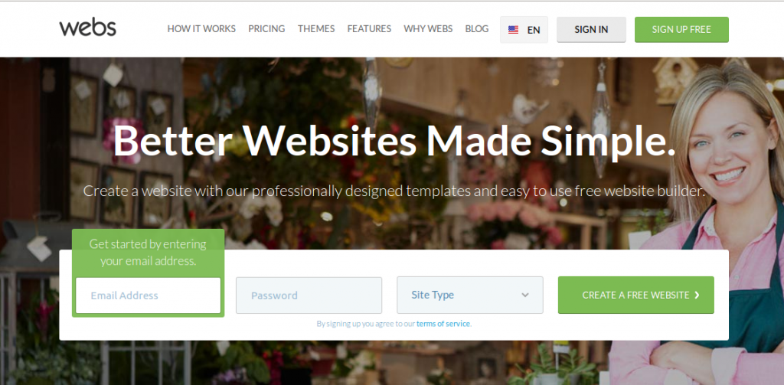
Task: Click the US flag icon
Action: pyautogui.click(x=513, y=30)
